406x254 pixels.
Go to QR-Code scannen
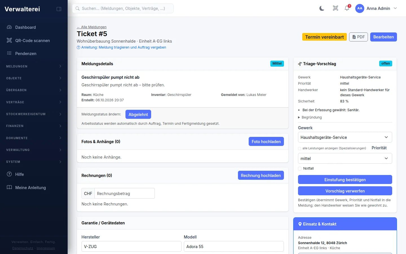pyautogui.click(x=34, y=41)
